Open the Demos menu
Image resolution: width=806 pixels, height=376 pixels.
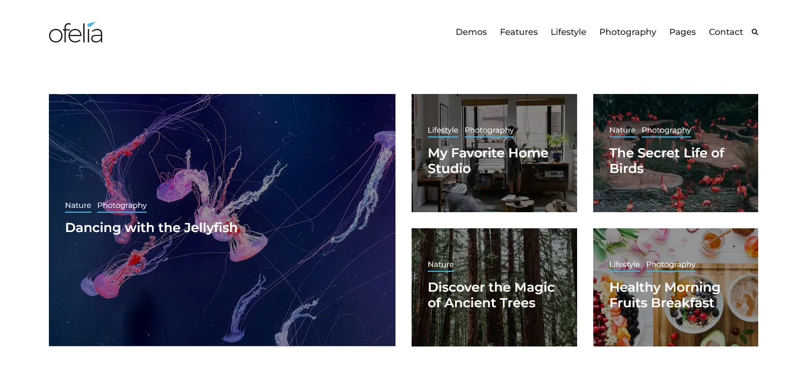[471, 32]
